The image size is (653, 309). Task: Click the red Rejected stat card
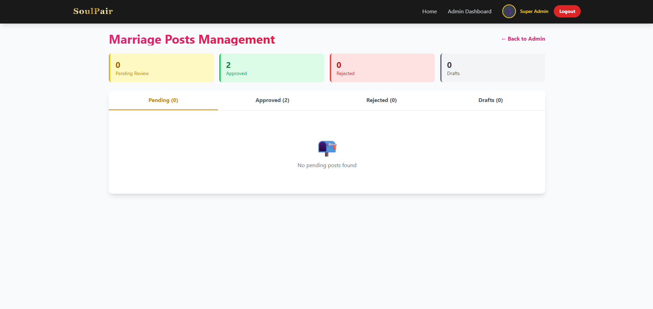tap(382, 68)
